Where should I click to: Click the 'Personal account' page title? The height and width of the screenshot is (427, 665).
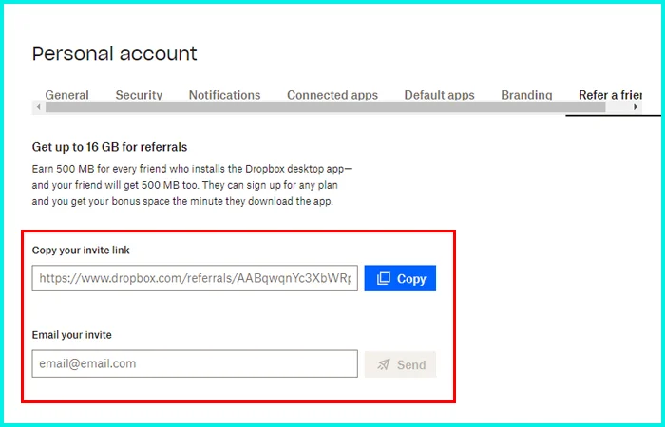115,54
